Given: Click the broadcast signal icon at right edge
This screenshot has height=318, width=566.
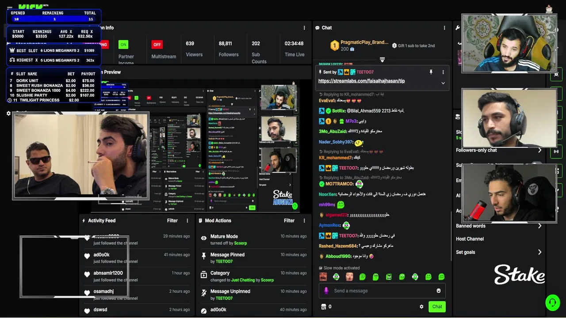Looking at the screenshot, I should (556, 151).
